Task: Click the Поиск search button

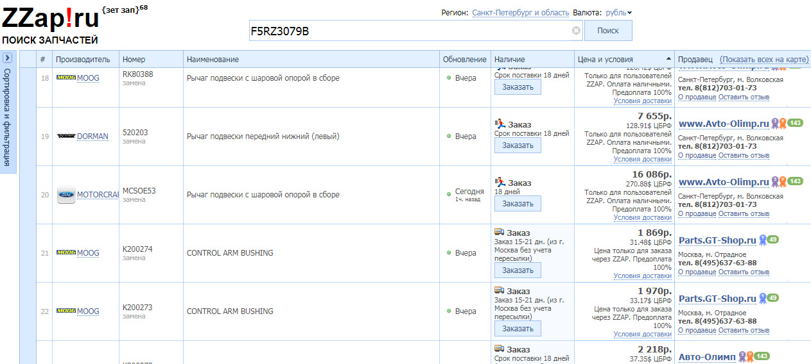Action: coord(608,31)
